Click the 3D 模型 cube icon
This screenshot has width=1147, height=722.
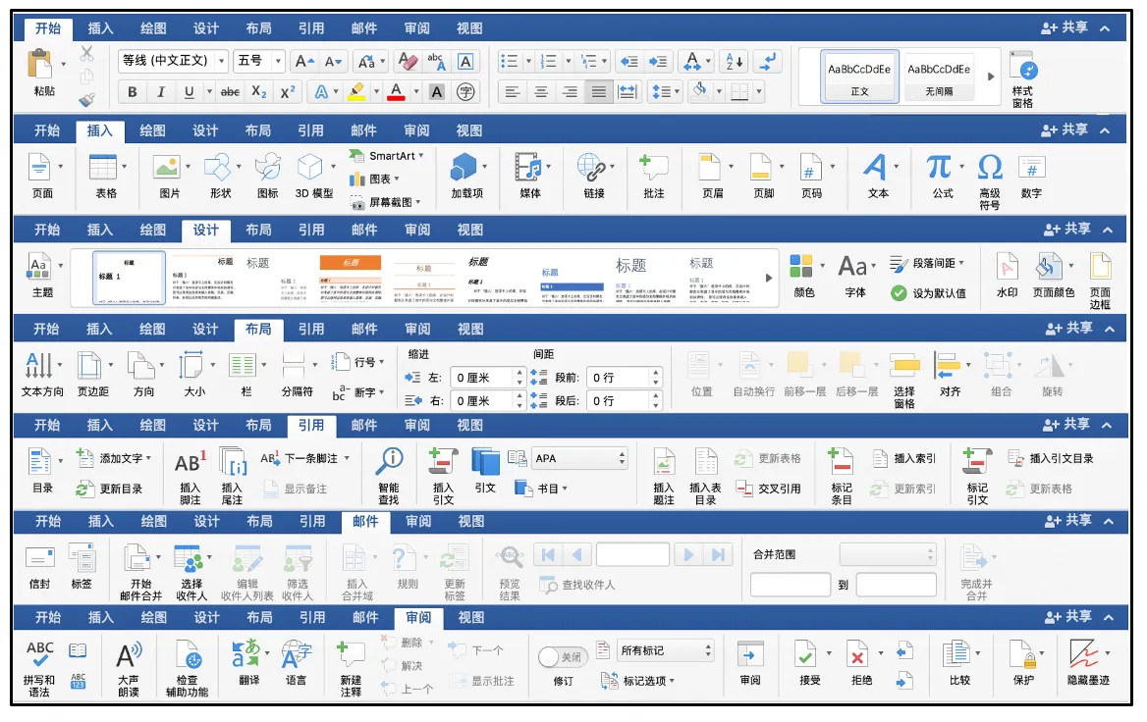pyautogui.click(x=309, y=168)
